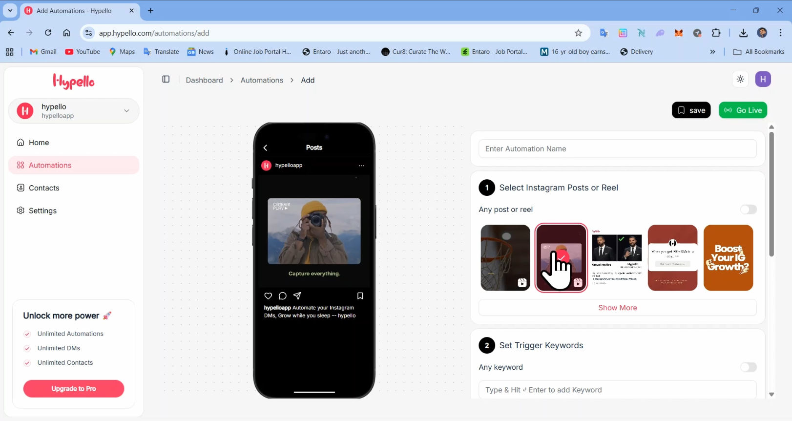Click the form panel vertical scrollbar
Screen dimensions: 792x421
[x=771, y=195]
